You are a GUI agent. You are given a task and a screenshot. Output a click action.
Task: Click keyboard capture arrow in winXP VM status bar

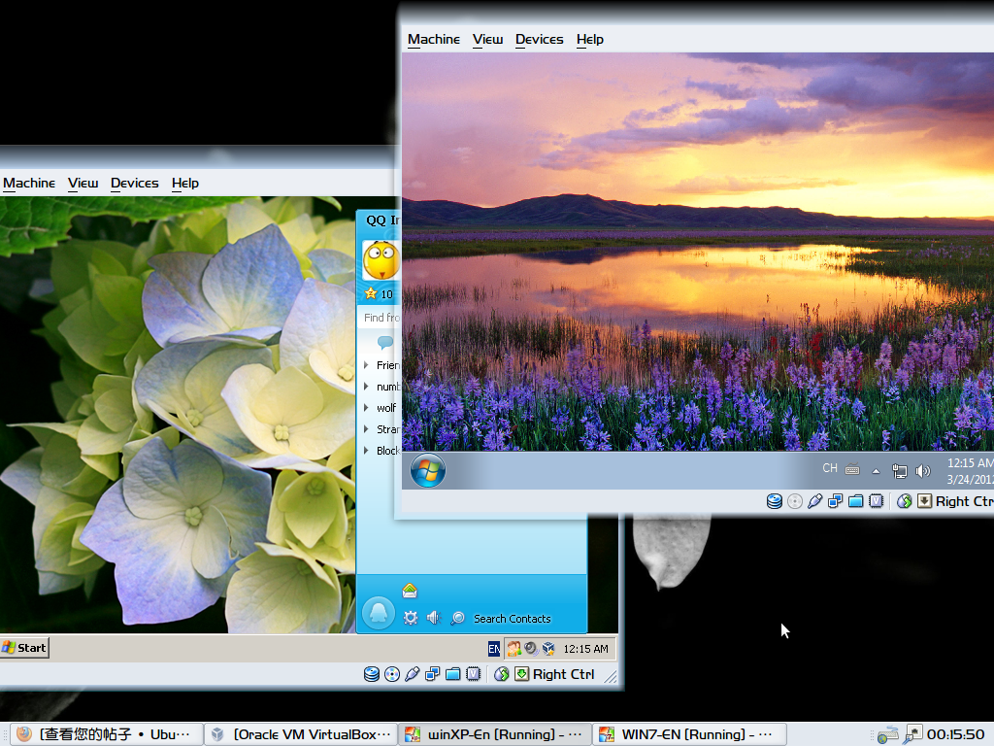pyautogui.click(x=521, y=674)
